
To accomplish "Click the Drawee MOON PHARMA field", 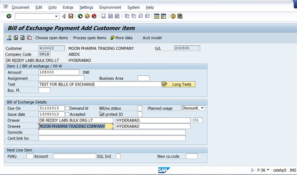I will [76, 126].
